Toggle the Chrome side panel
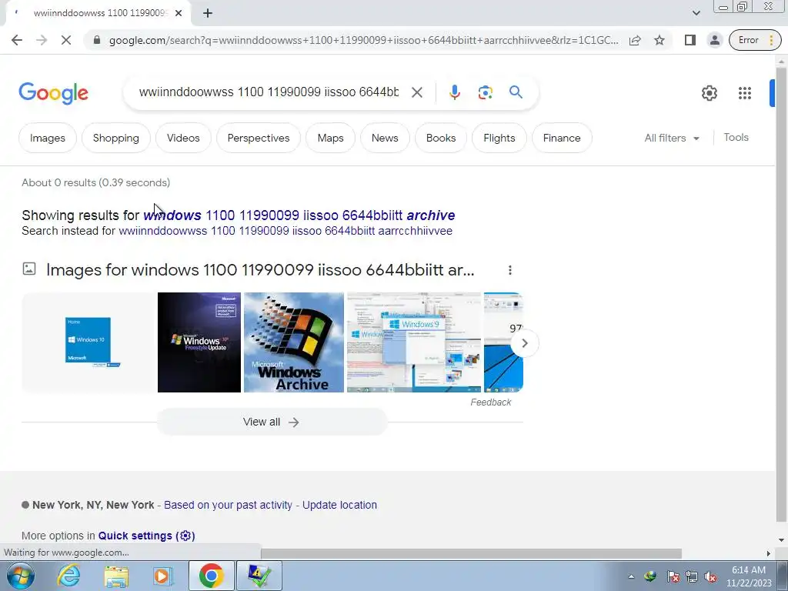Viewport: 788px width, 591px height. [690, 40]
